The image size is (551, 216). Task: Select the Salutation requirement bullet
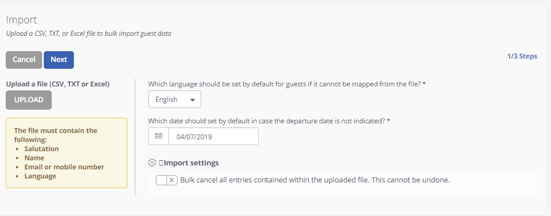42,149
